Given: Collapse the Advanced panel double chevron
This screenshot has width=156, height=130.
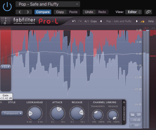Looking at the screenshot, I should 124,102.
